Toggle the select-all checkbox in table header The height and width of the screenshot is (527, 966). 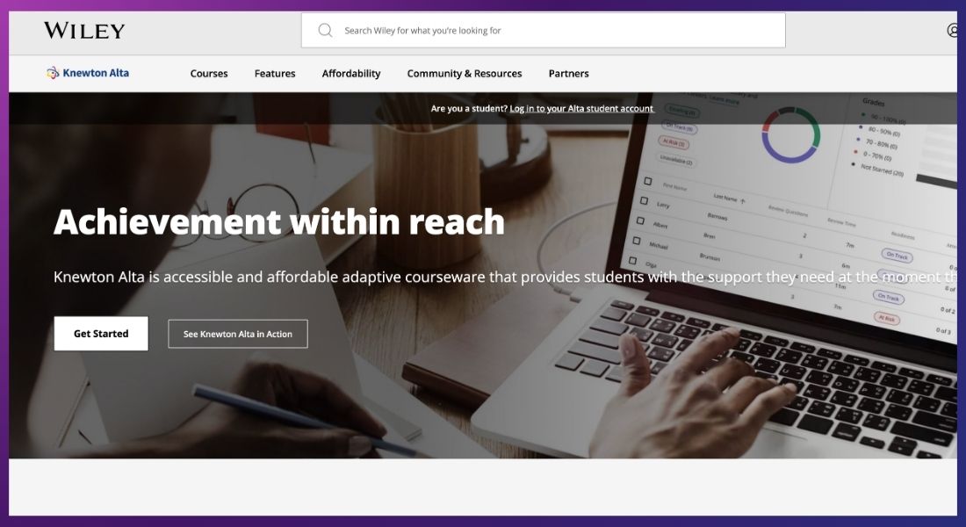[x=647, y=181]
